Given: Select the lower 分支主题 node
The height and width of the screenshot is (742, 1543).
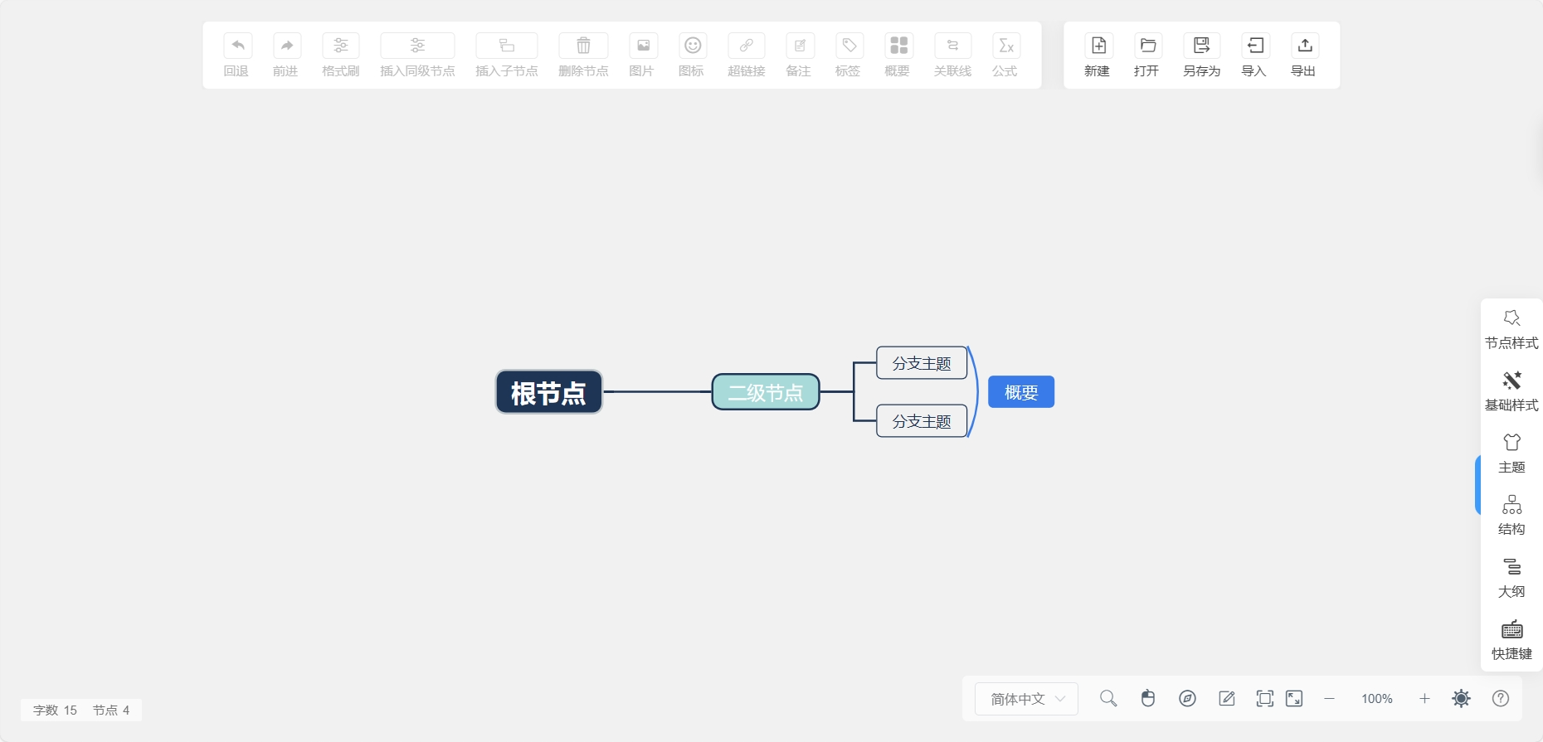Looking at the screenshot, I should 922,421.
